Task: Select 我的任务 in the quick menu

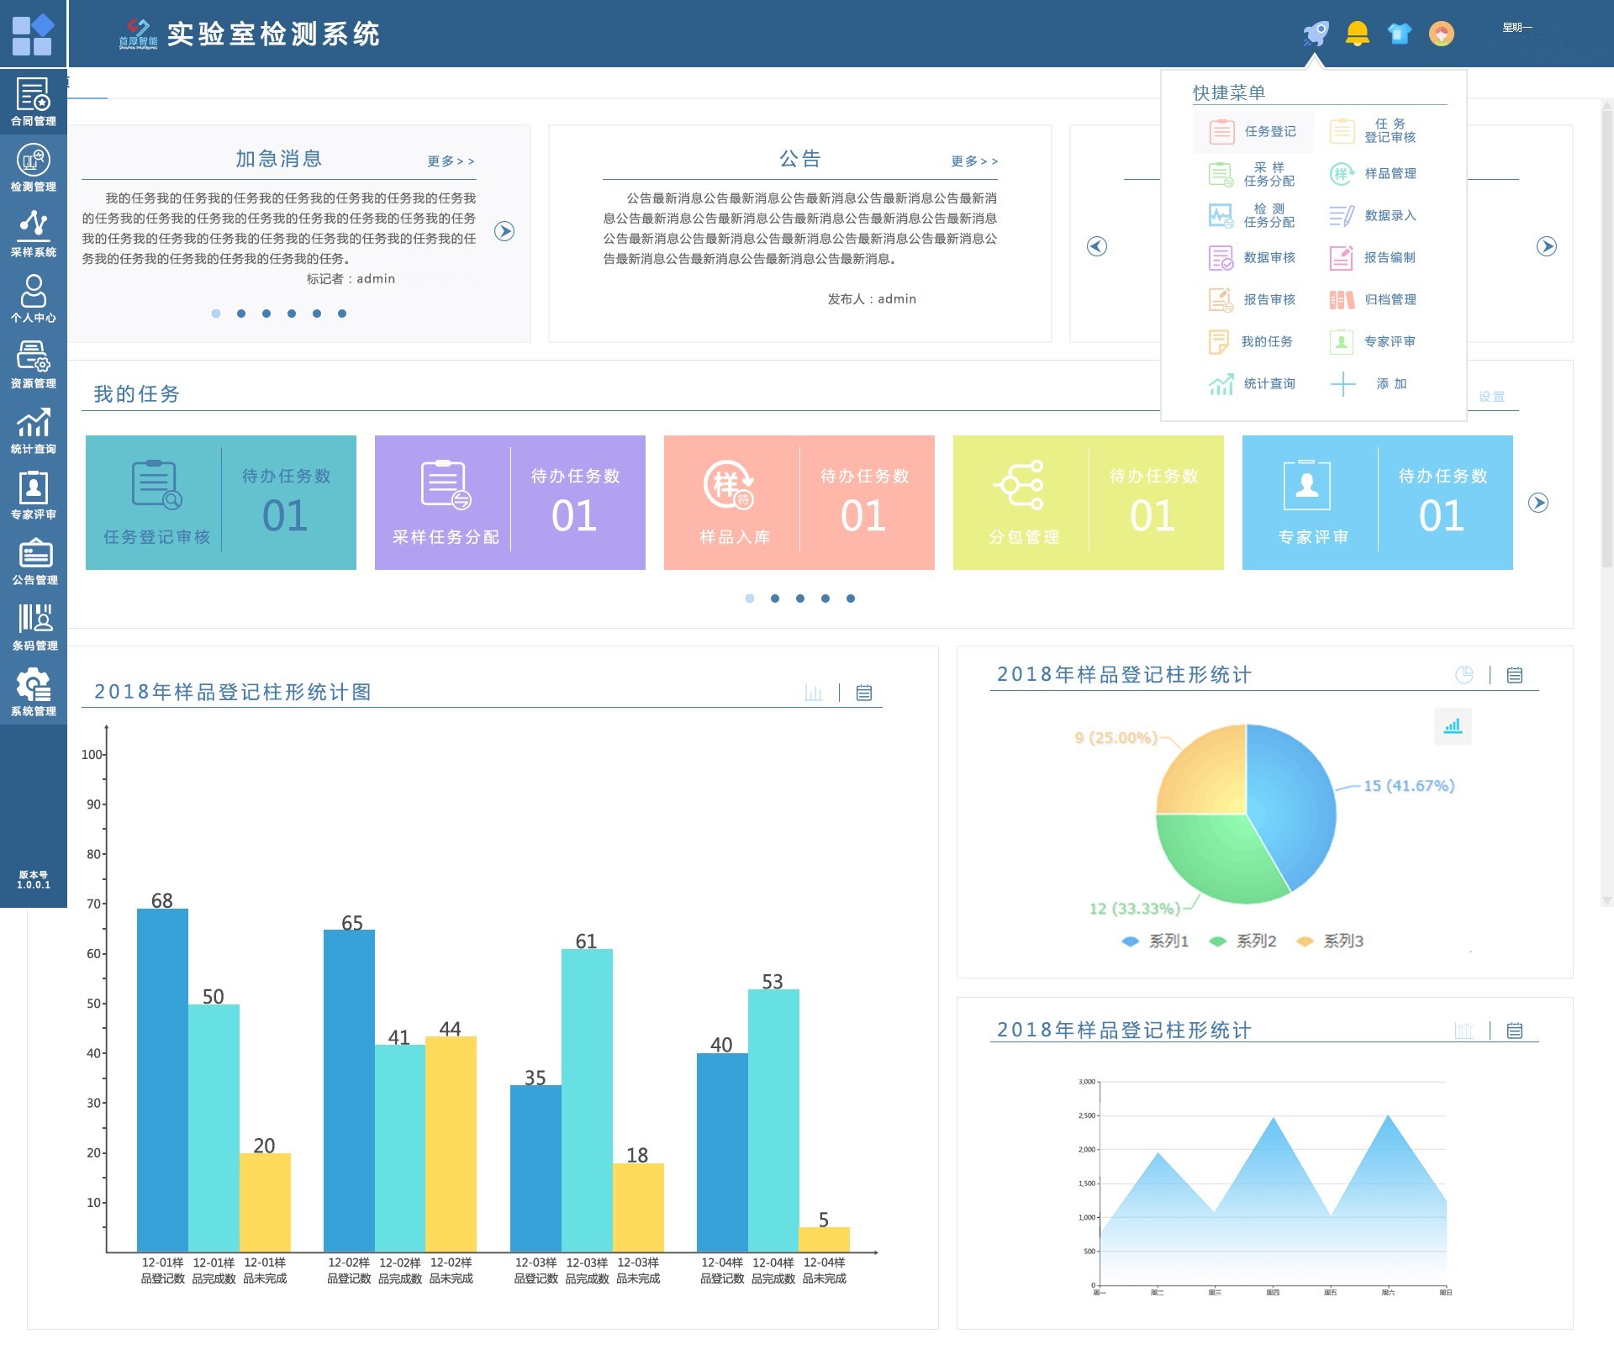Action: pos(1251,341)
